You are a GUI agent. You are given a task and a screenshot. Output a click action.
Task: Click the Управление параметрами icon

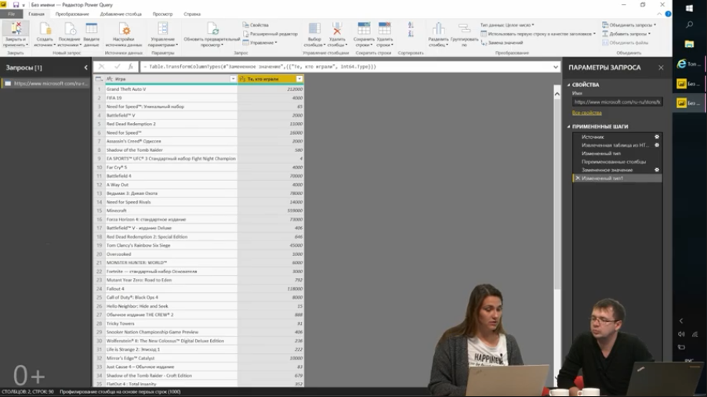click(163, 29)
